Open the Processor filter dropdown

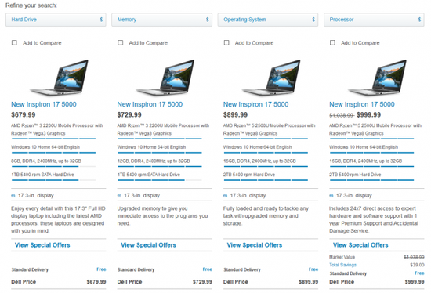tap(374, 20)
